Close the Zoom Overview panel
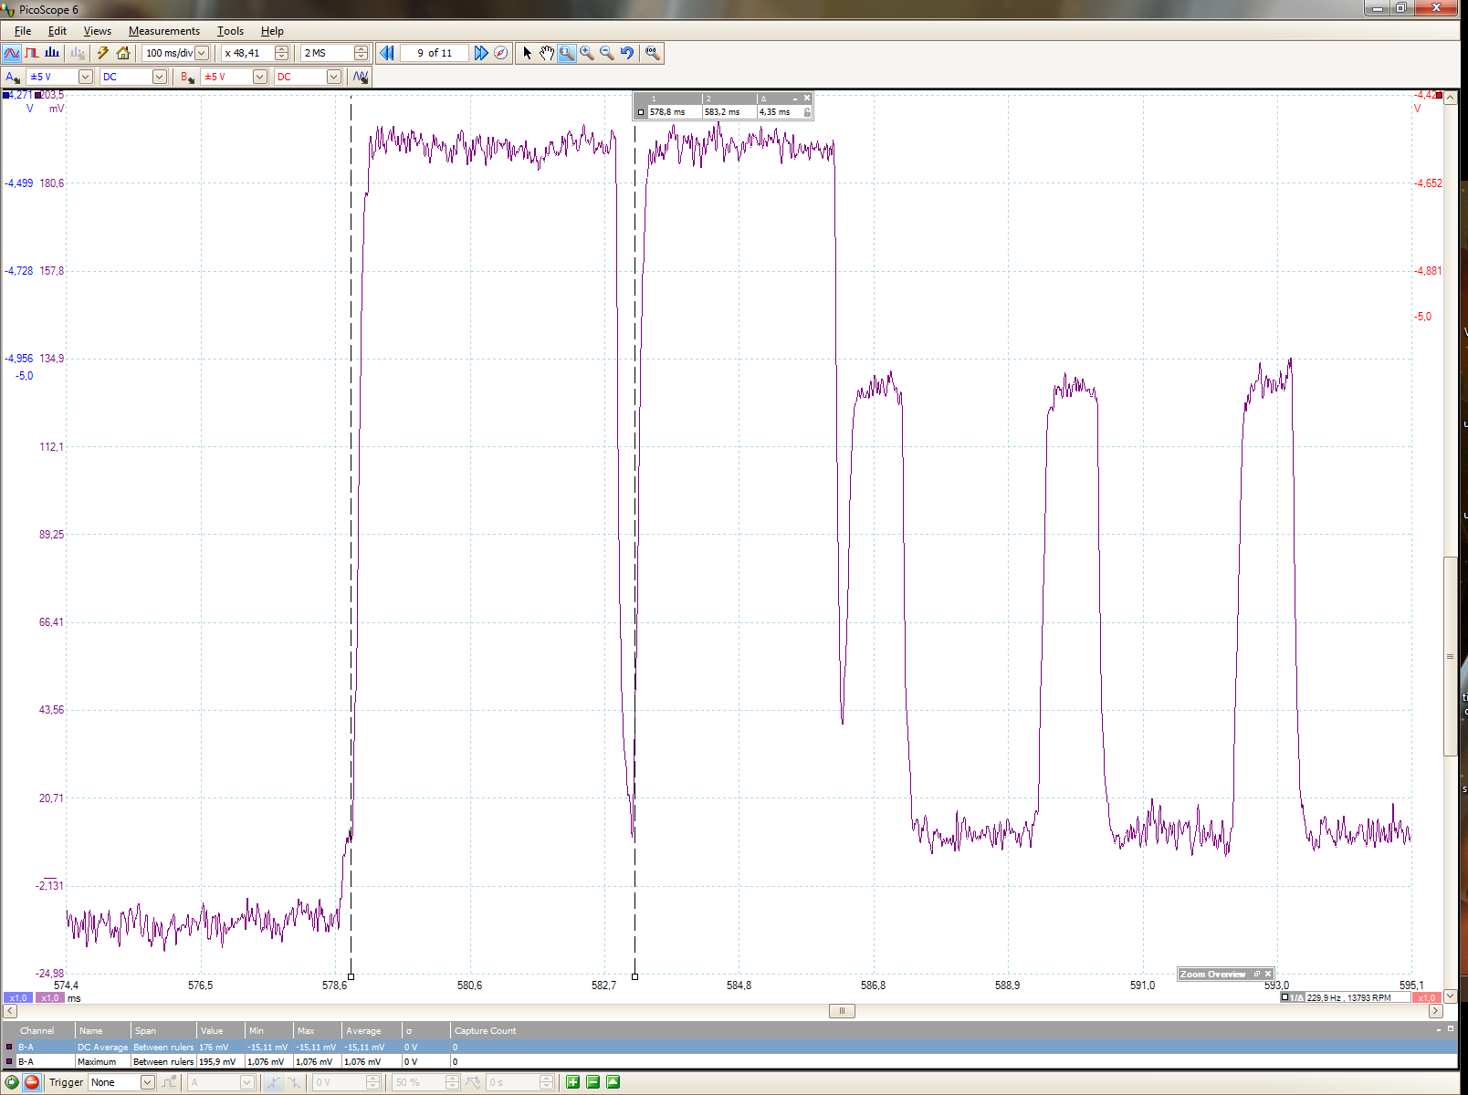 (x=1268, y=974)
